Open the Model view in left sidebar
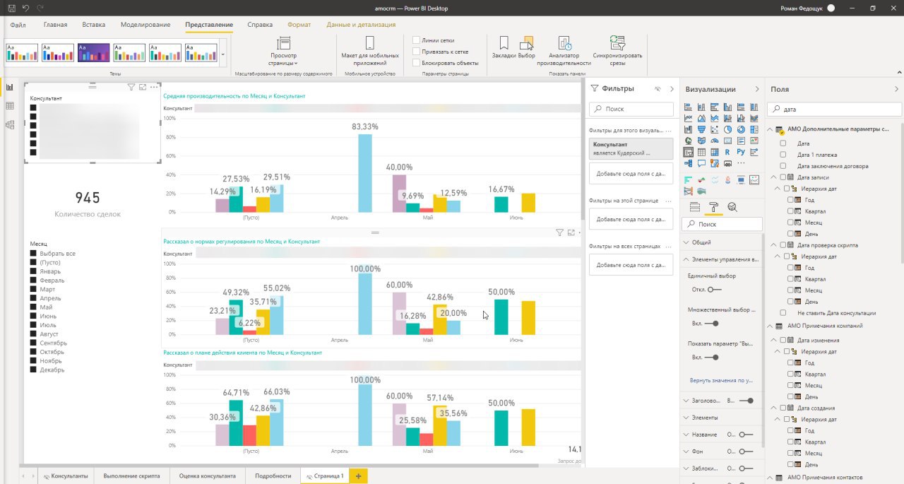This screenshot has width=904, height=484. [x=10, y=124]
